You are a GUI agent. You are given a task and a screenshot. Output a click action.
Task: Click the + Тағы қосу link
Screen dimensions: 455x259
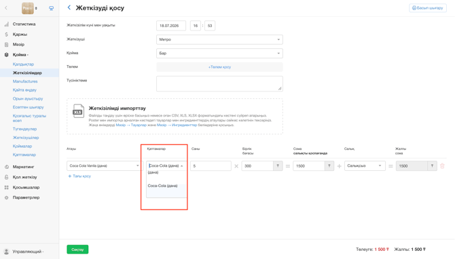79,176
